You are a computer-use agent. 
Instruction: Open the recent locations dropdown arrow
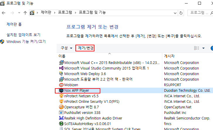point(19,13)
